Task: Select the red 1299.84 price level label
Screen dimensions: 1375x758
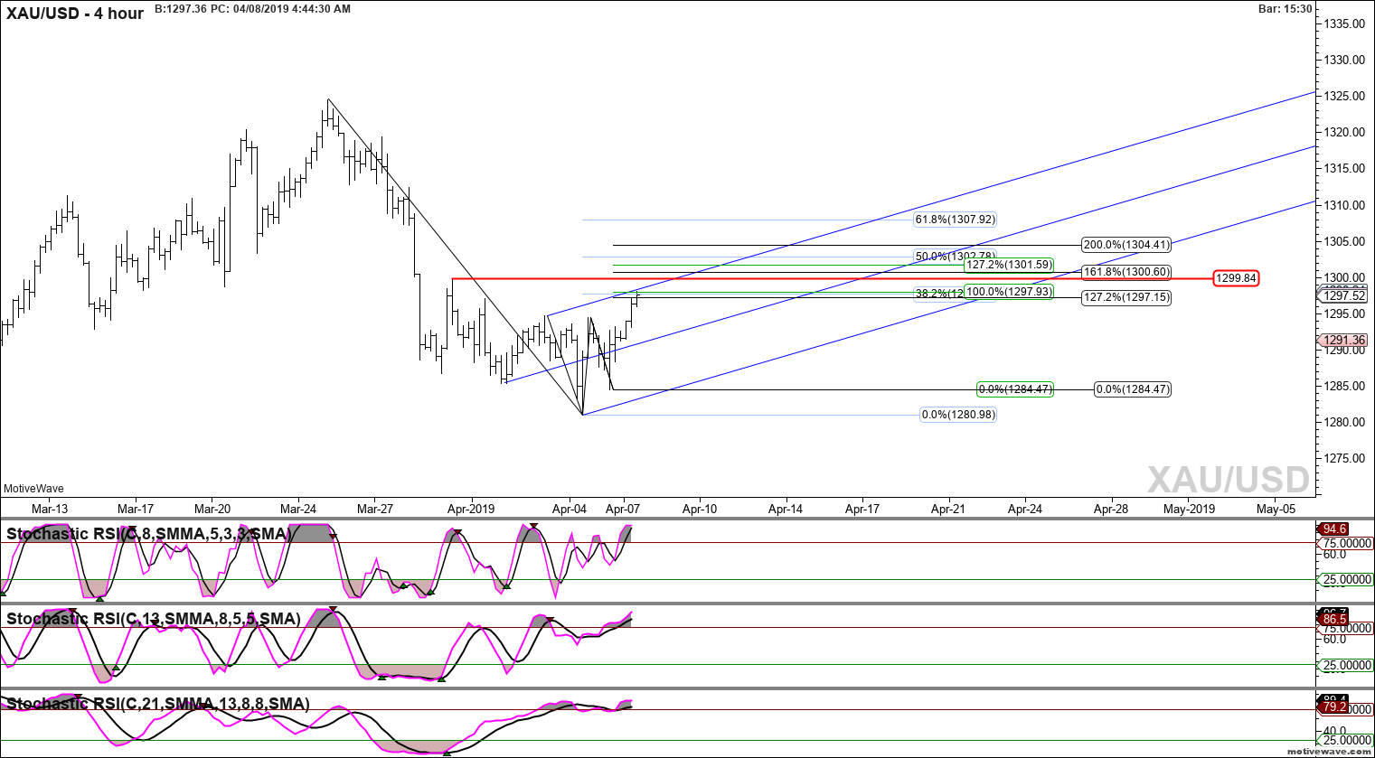Action: (x=1236, y=278)
